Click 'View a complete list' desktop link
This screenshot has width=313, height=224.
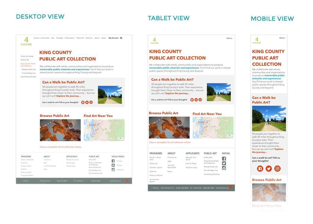61,147
